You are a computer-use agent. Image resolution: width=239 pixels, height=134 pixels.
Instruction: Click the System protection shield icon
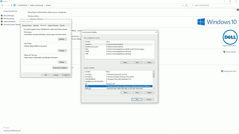tap(2, 22)
